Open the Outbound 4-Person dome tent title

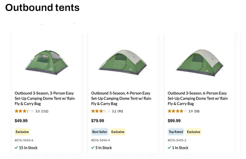pos(121,98)
